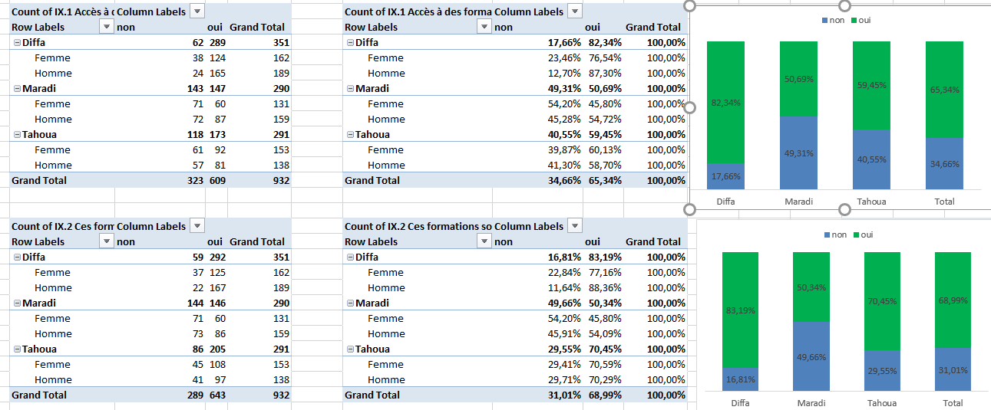This screenshot has width=991, height=410.
Task: Open Row Labels filter in top-left IX.1 table
Action: pos(106,27)
